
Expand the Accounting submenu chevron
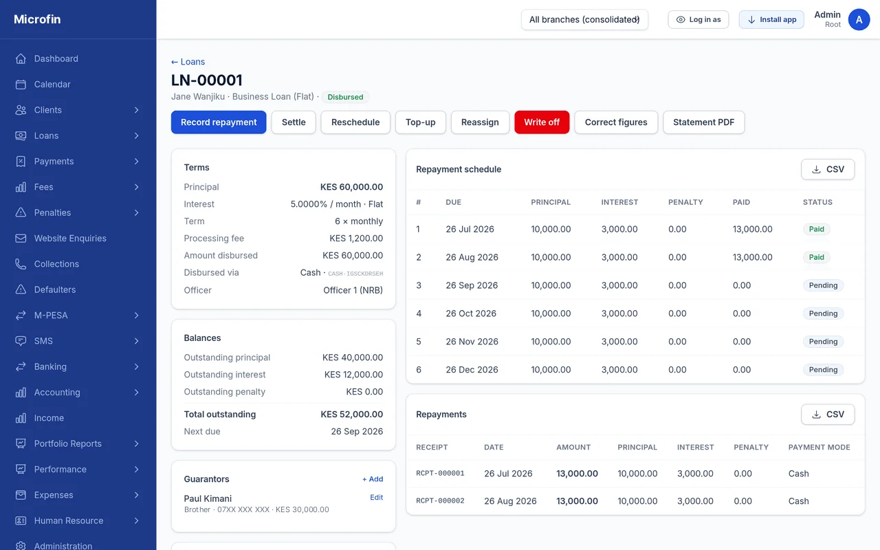136,393
